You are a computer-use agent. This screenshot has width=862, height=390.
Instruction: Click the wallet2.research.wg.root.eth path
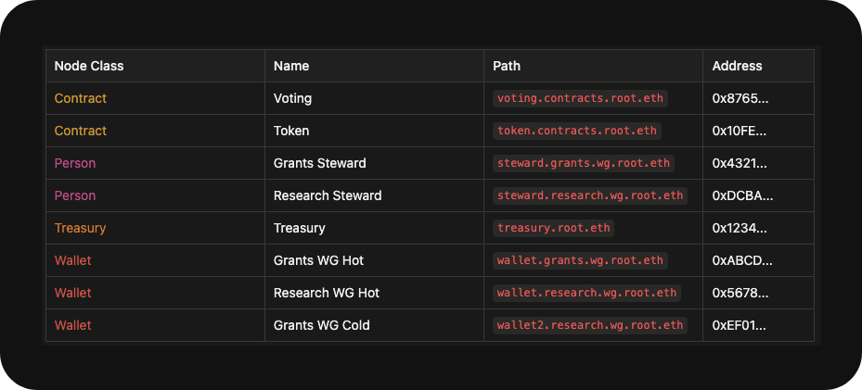coord(590,325)
